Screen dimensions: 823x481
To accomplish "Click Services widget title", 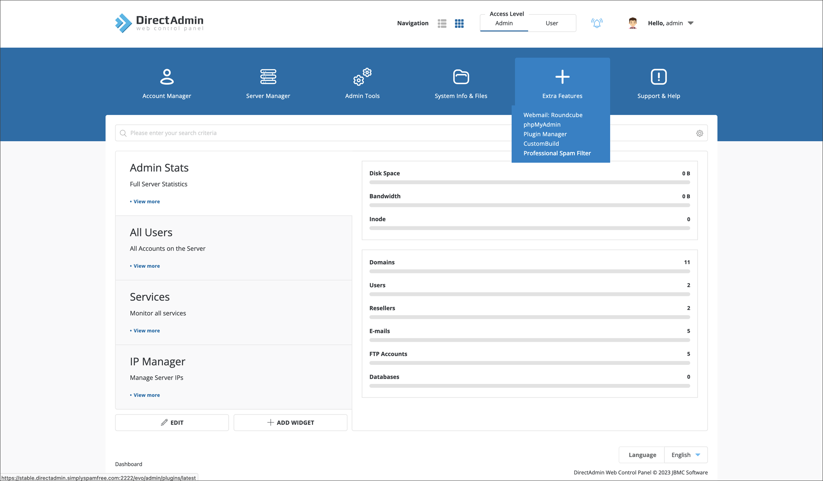I will 150,297.
